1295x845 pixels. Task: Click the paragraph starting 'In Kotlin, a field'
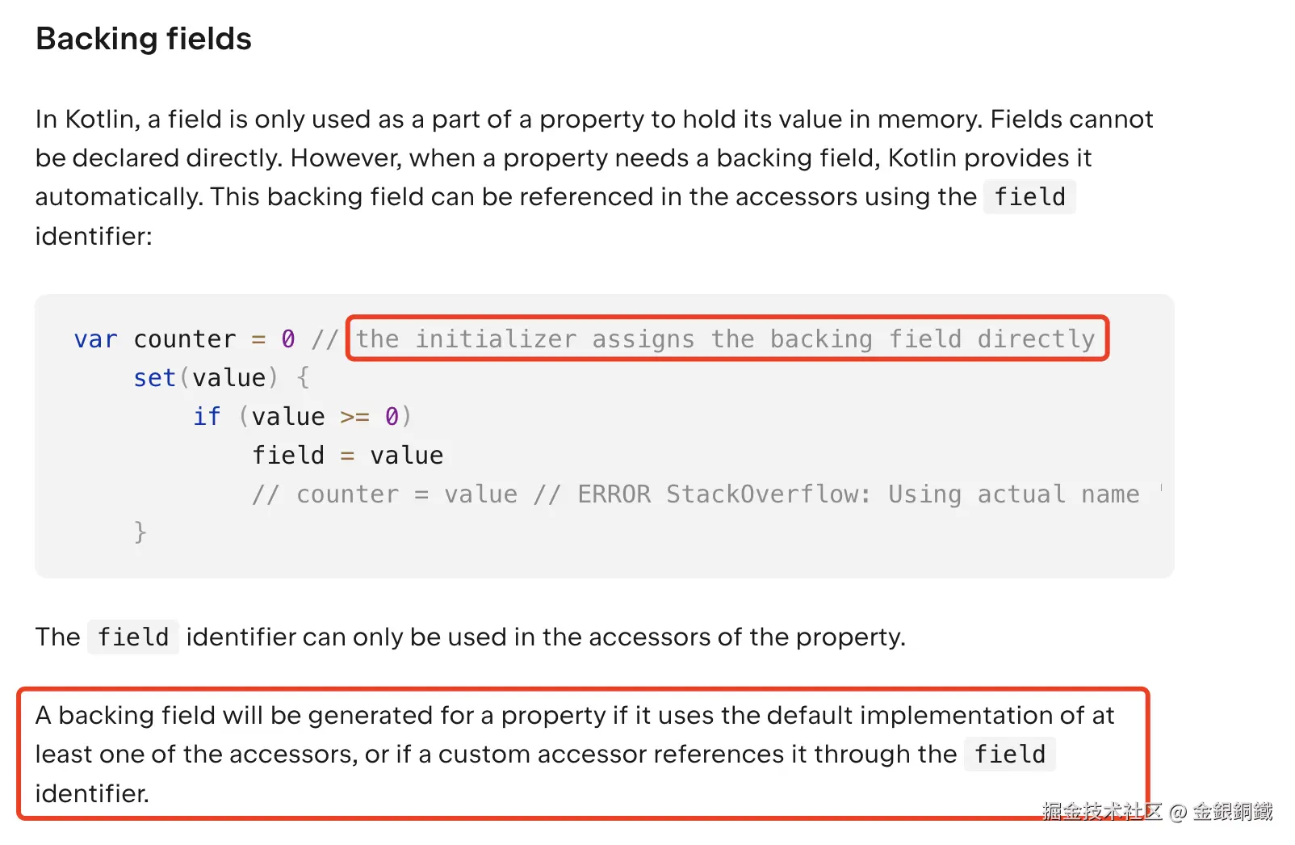point(594,177)
